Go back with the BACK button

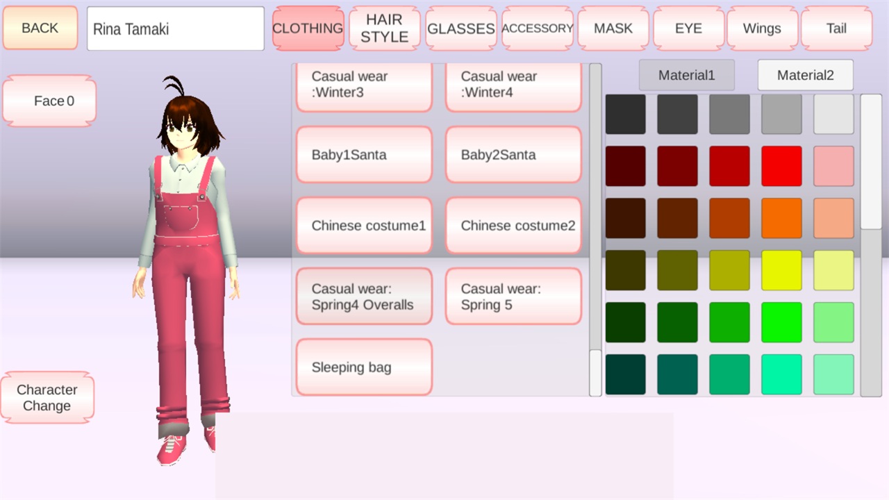click(x=40, y=28)
